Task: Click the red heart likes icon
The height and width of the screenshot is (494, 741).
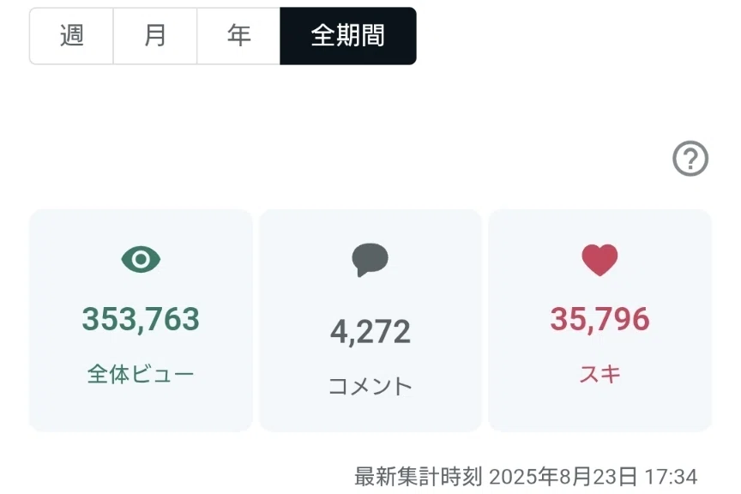Action: [x=599, y=260]
